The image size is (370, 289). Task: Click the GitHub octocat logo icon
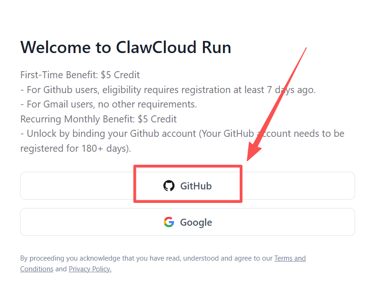tap(168, 186)
